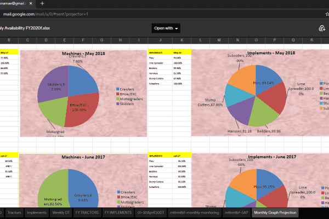Click the 'Bedders,99.96' data label
Screen dimensions: 329x219
[x=269, y=131]
